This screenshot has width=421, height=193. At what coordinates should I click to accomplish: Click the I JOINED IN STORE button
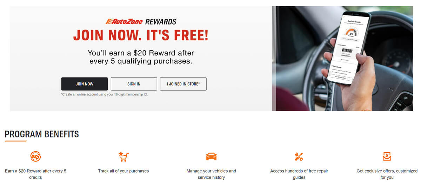click(x=183, y=84)
